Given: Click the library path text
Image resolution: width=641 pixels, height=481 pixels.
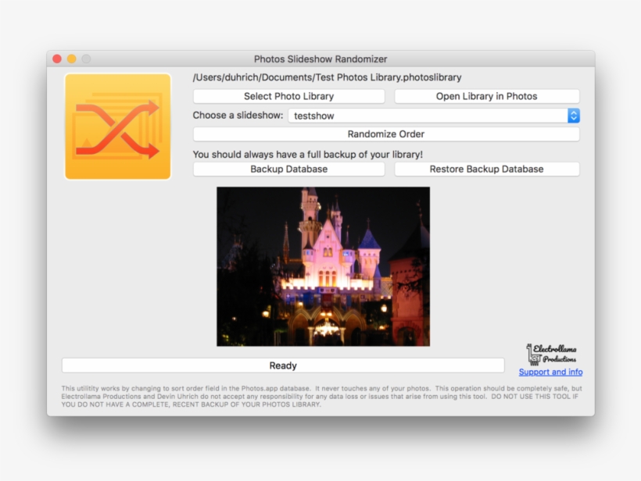Looking at the screenshot, I should [x=327, y=77].
